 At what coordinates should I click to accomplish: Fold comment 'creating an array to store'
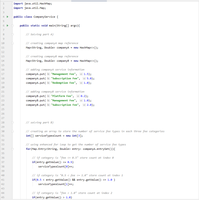click(x=12, y=131)
